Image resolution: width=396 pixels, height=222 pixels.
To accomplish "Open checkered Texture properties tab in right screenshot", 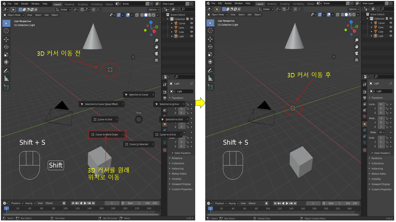I will (365, 150).
